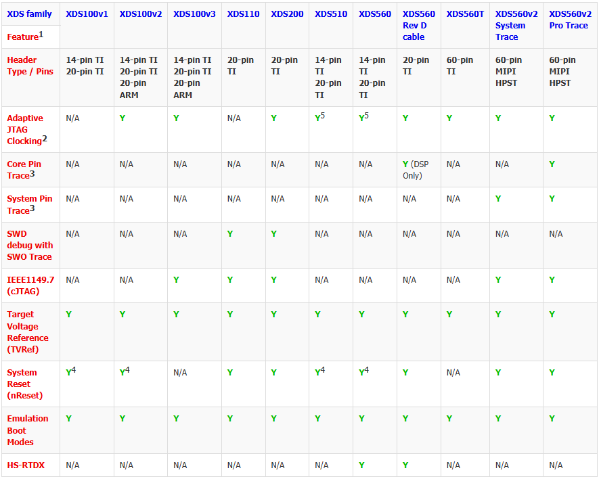This screenshot has height=481, width=599.
Task: Click the SWD debug with SWO Trace label
Action: click(30, 245)
